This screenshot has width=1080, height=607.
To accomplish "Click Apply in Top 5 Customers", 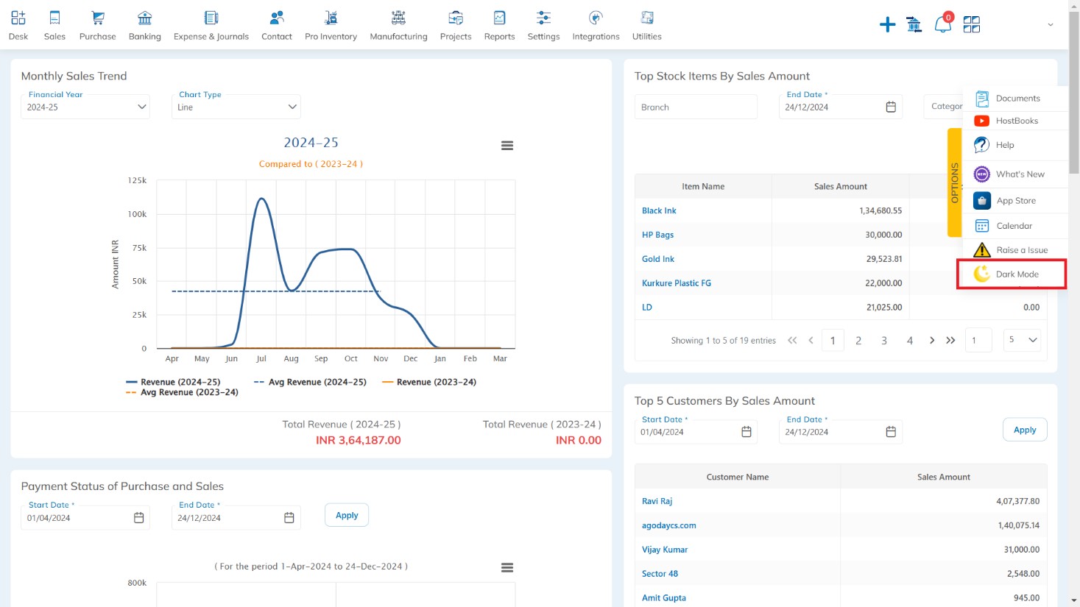I will tap(1025, 430).
